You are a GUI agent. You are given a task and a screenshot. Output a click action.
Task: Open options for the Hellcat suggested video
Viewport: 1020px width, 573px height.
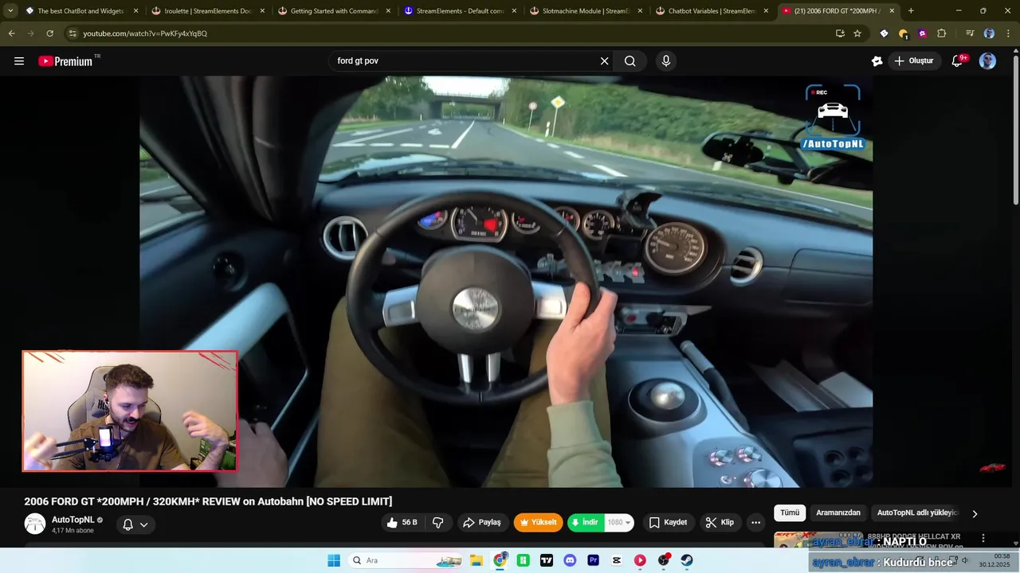click(x=983, y=539)
